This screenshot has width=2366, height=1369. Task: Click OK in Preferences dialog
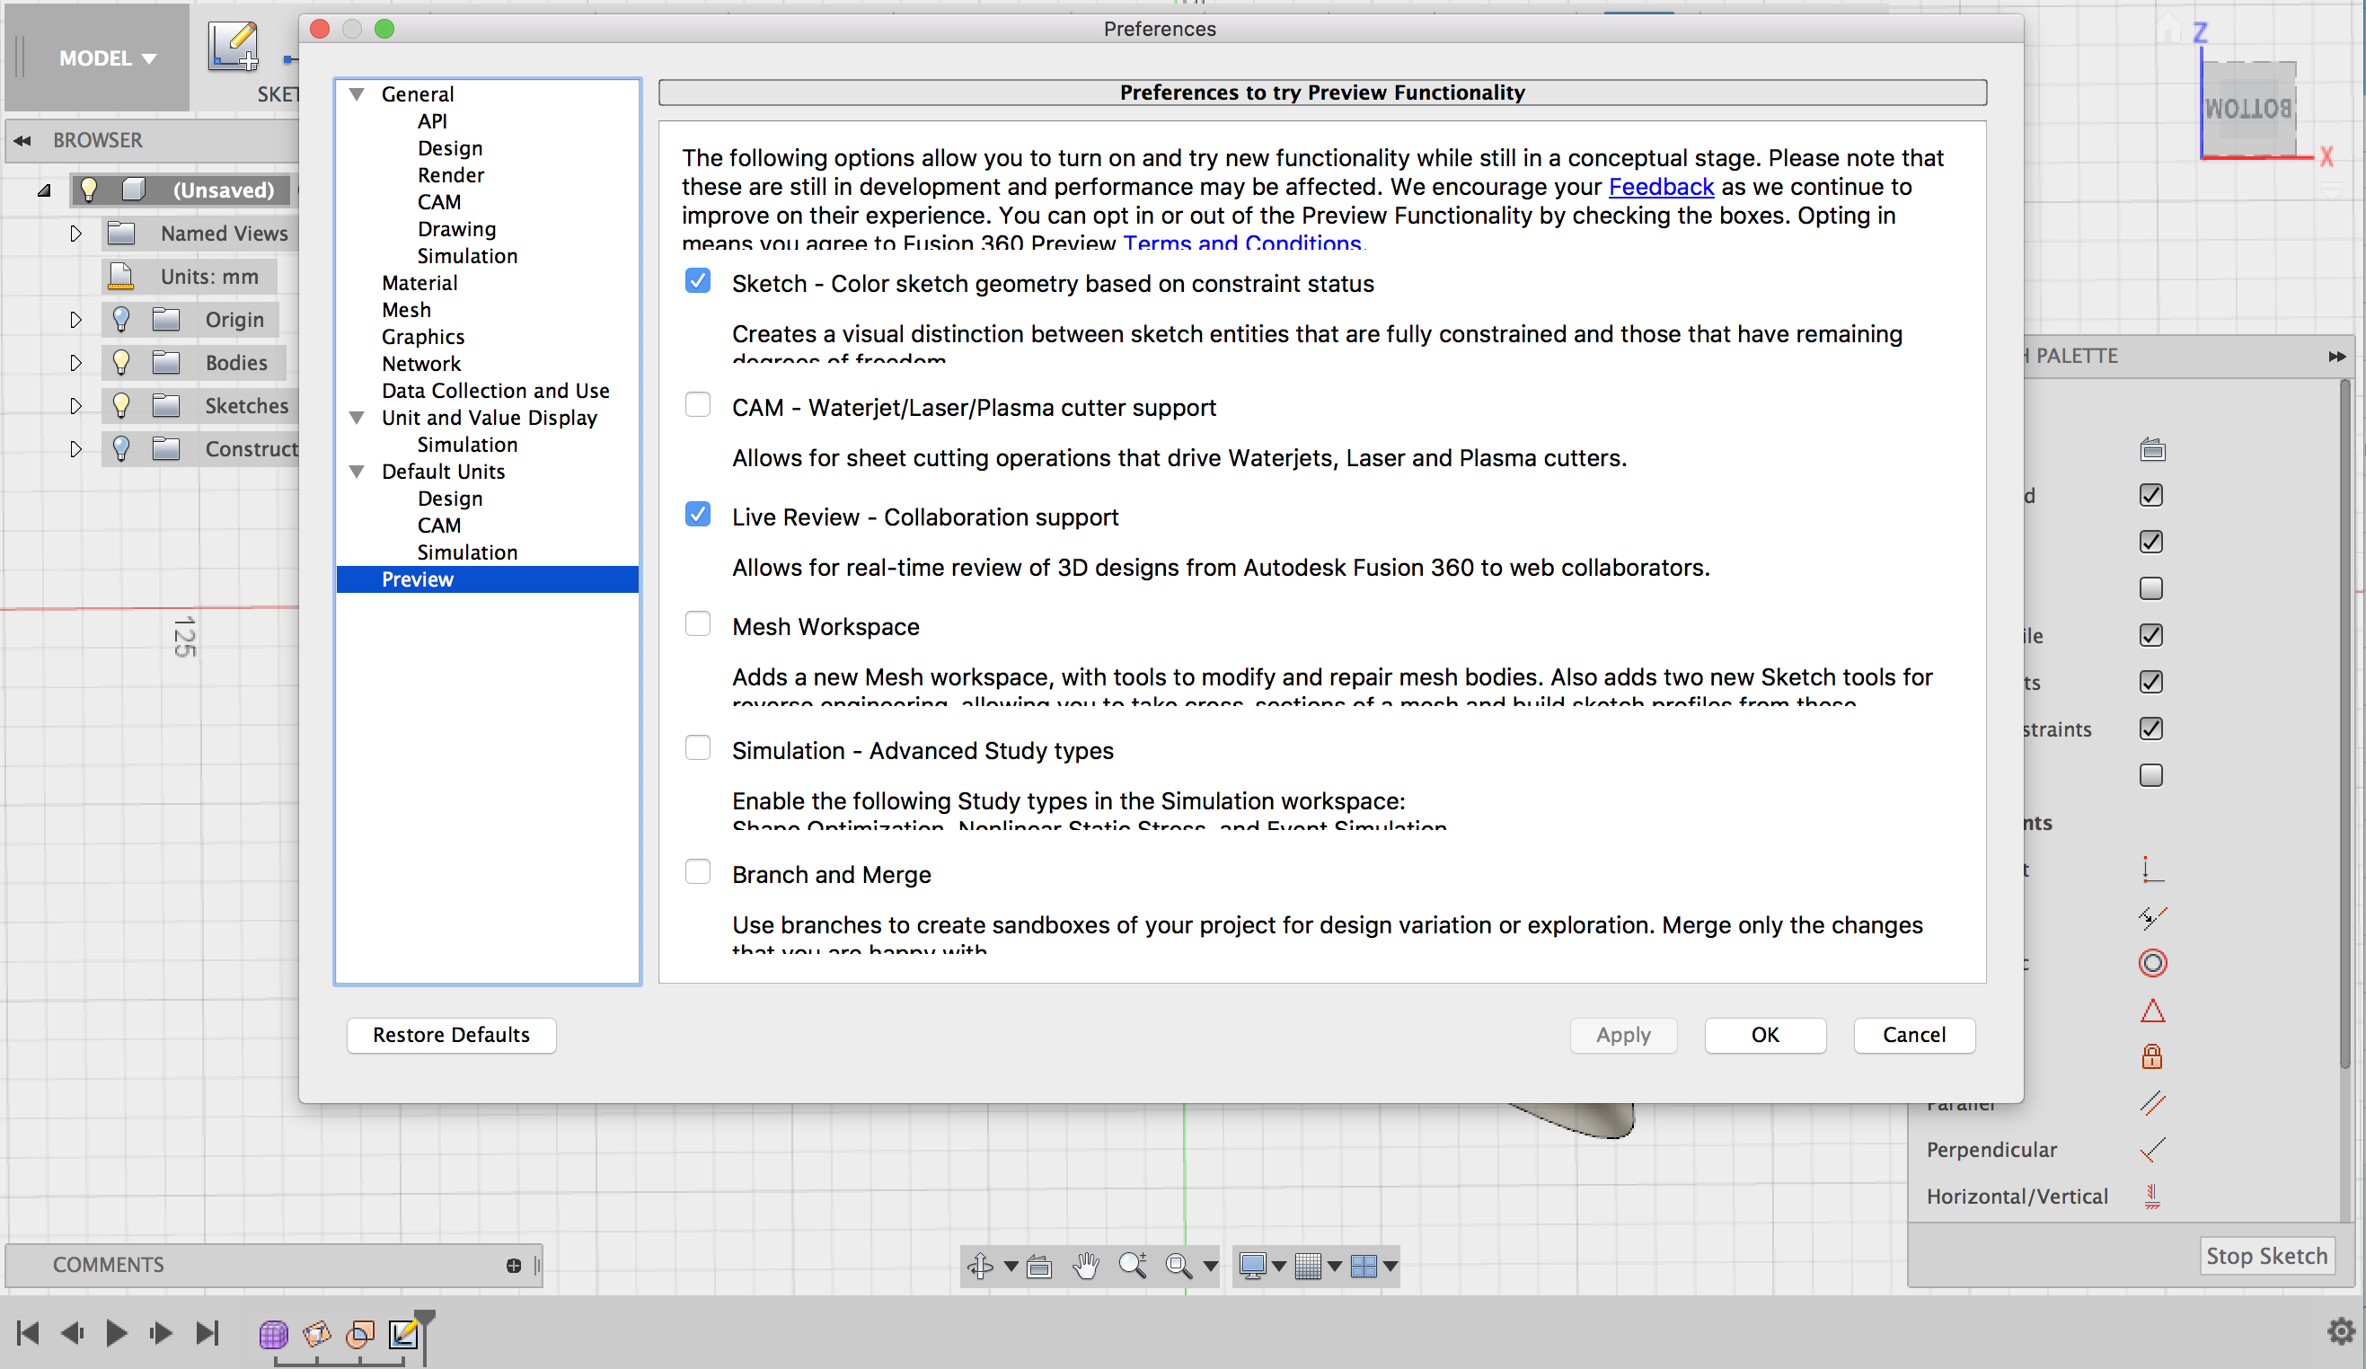pyautogui.click(x=1765, y=1035)
